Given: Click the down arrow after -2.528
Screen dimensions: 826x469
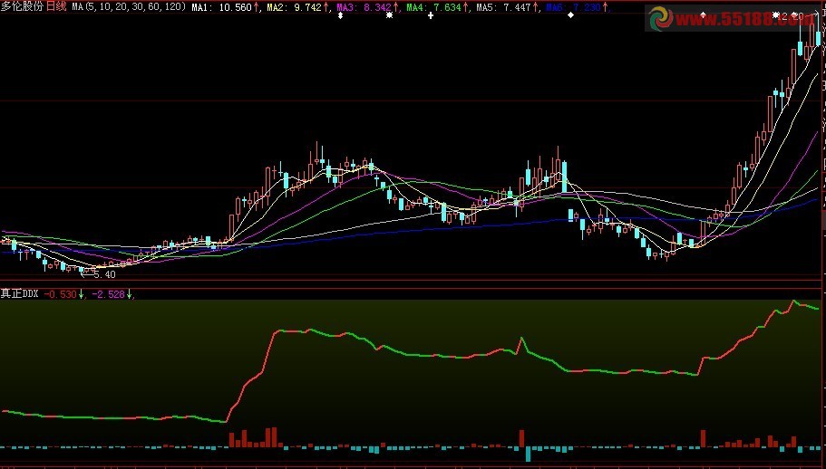Looking at the screenshot, I should (x=129, y=293).
